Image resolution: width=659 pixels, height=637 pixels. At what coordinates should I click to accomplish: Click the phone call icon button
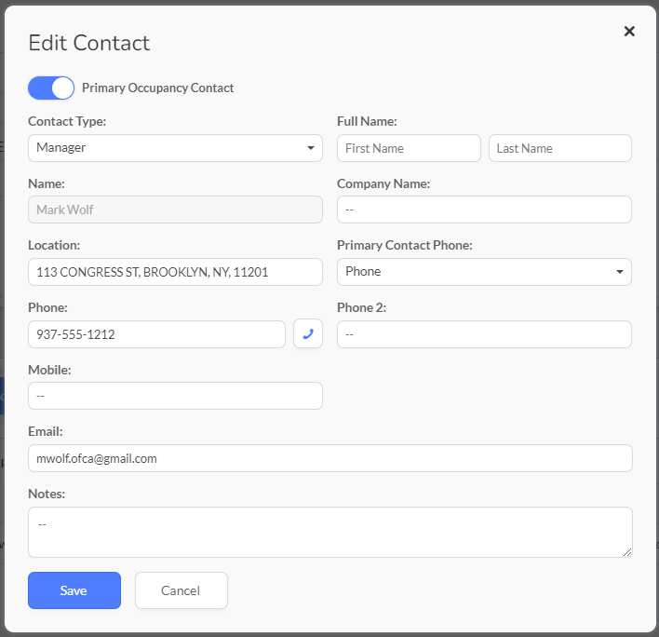click(x=308, y=333)
